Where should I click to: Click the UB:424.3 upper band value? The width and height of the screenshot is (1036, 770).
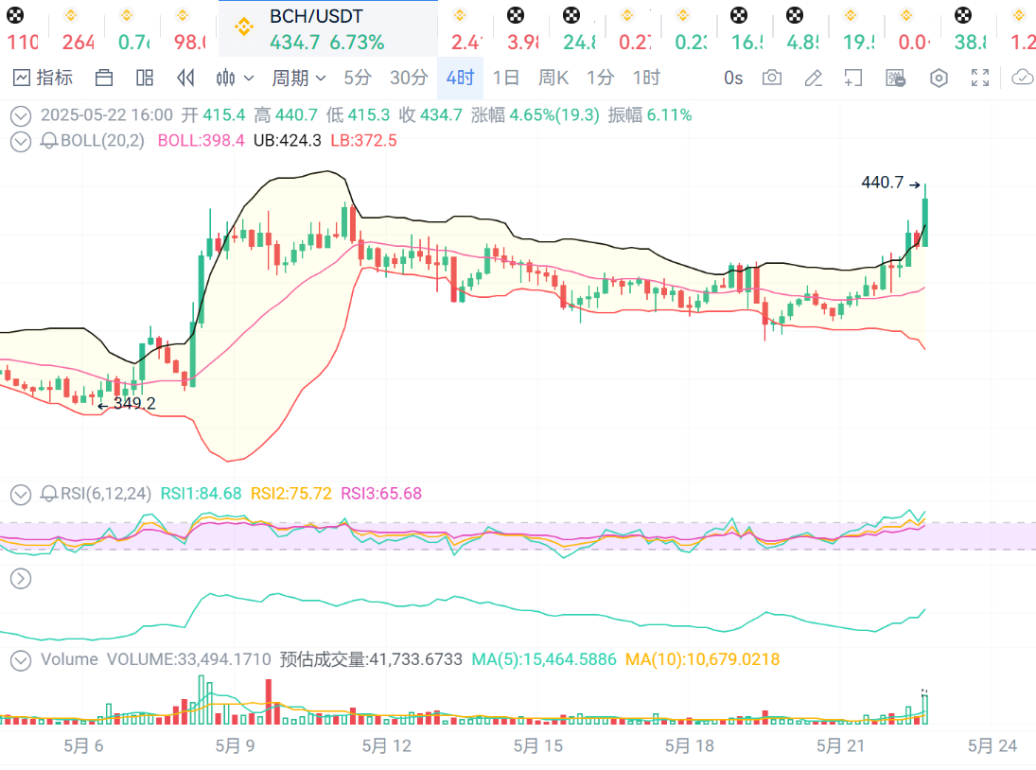pos(288,141)
